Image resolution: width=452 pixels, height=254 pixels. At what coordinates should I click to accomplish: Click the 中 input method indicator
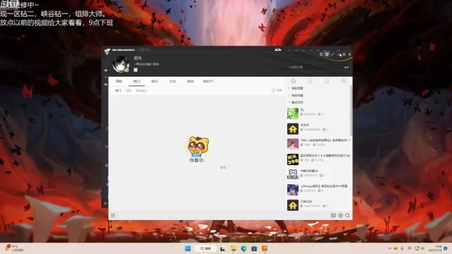tap(410, 248)
